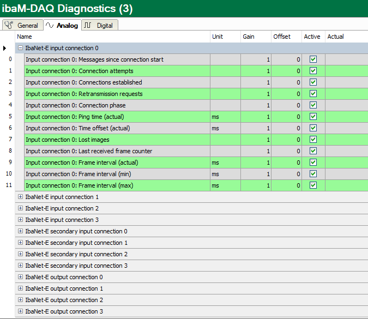This screenshot has width=368, height=319.
Task: Expand IbaNet-E secondary input connection 2
Action: (20, 254)
